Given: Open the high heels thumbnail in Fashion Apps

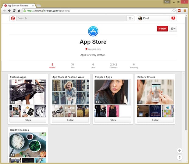Looking at the screenshot, I should coord(40,111).
